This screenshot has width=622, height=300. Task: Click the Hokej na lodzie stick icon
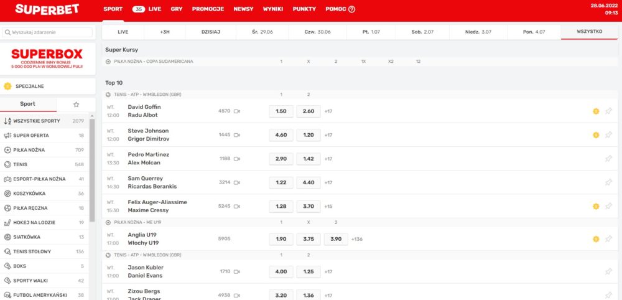[x=7, y=223]
